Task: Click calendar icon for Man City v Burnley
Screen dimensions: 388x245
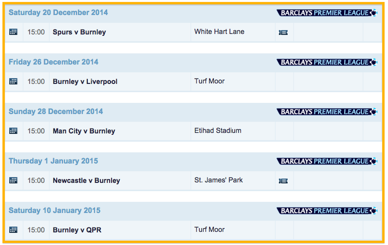Action: [13, 131]
